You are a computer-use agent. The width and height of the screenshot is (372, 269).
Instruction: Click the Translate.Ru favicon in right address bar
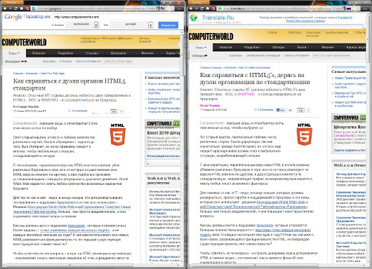coord(220,8)
